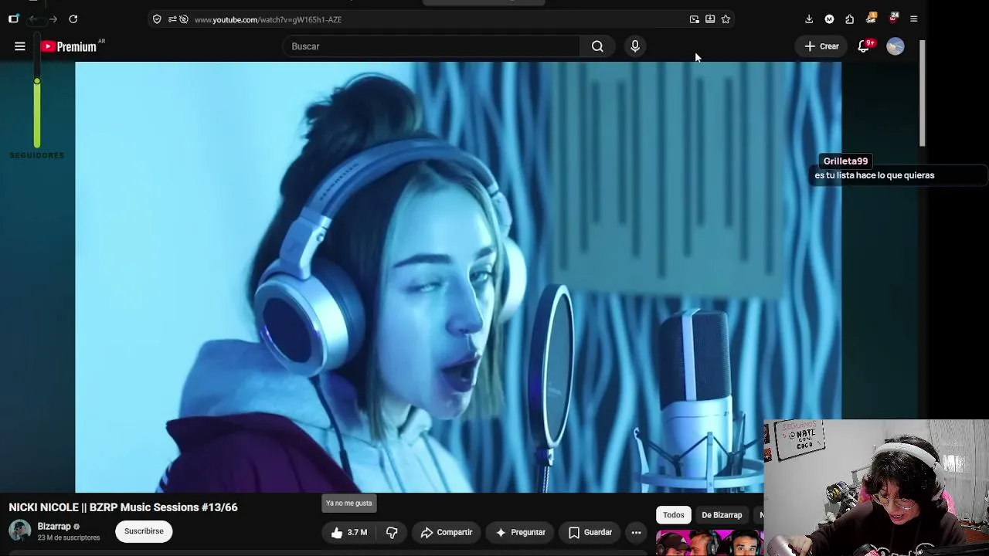Save the video with Guardar
Viewport: 989px width, 556px height.
(x=590, y=532)
